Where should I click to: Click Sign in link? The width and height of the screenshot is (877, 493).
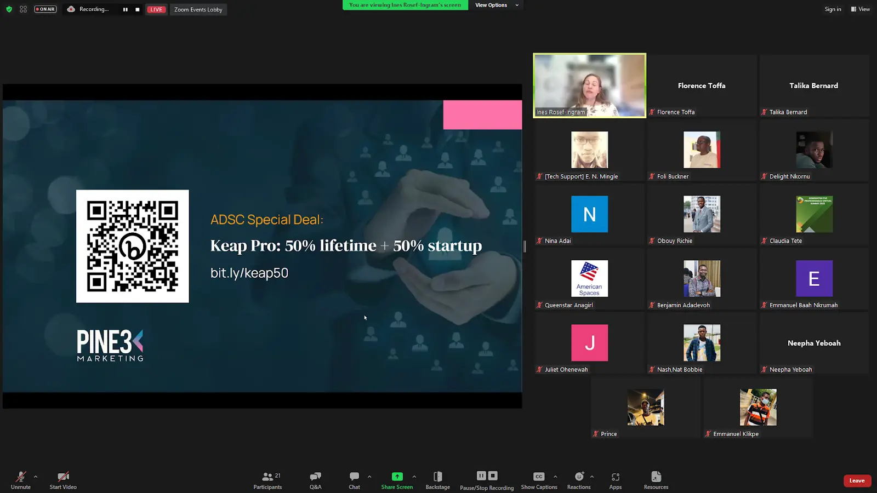(833, 9)
